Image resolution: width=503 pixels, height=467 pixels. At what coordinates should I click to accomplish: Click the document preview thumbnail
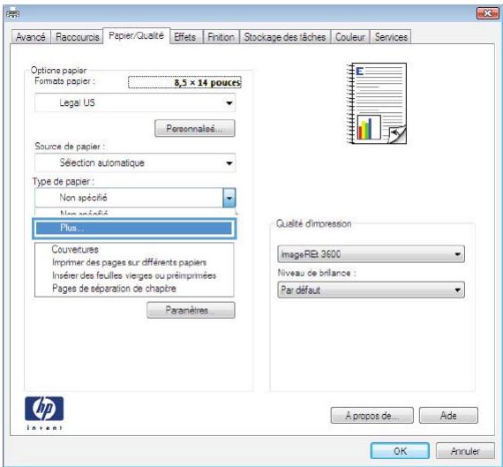377,103
